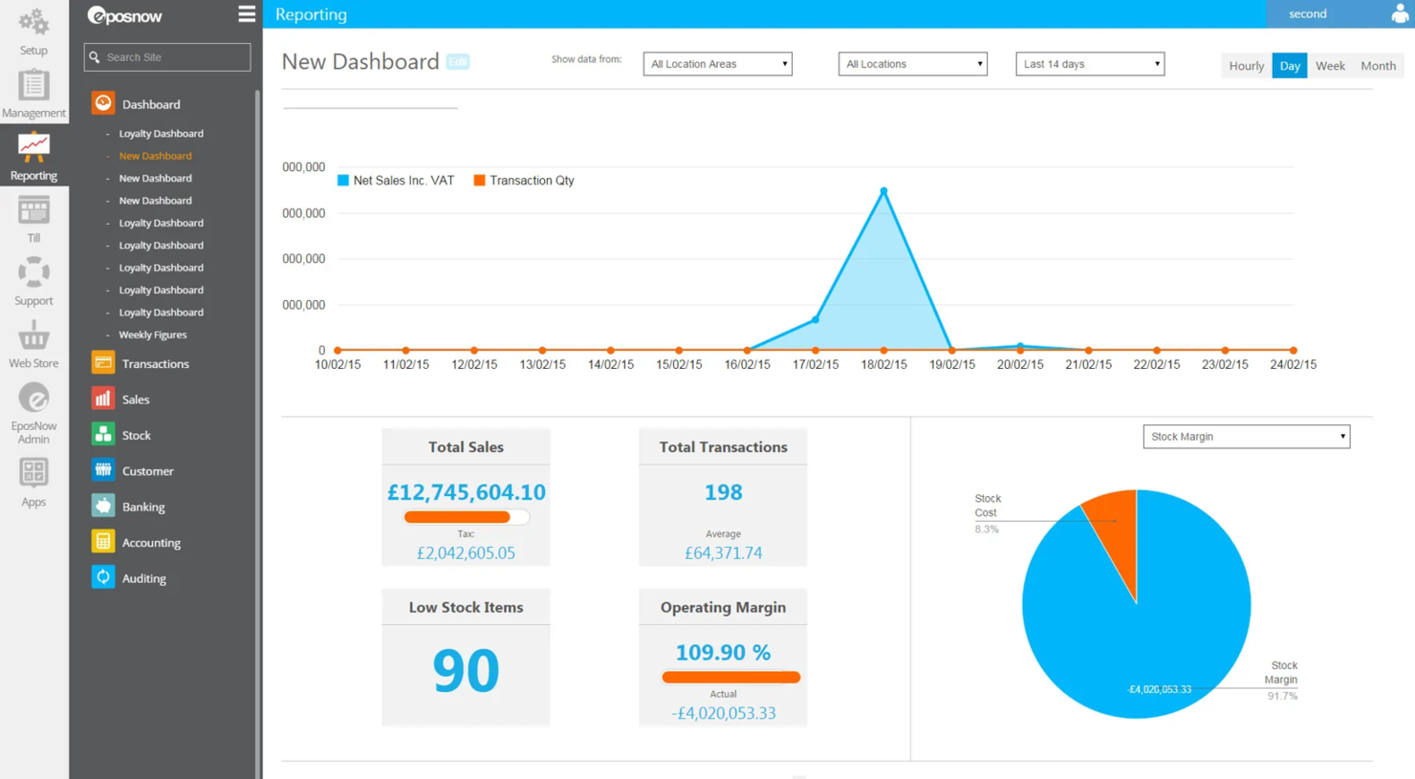Screen dimensions: 1415x779
Task: Click the Auditing refresh icon
Action: tap(102, 577)
